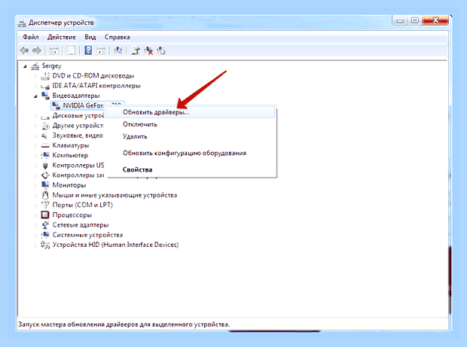Select the Контроллеры за... tree label
467x347 pixels.
click(x=78, y=175)
